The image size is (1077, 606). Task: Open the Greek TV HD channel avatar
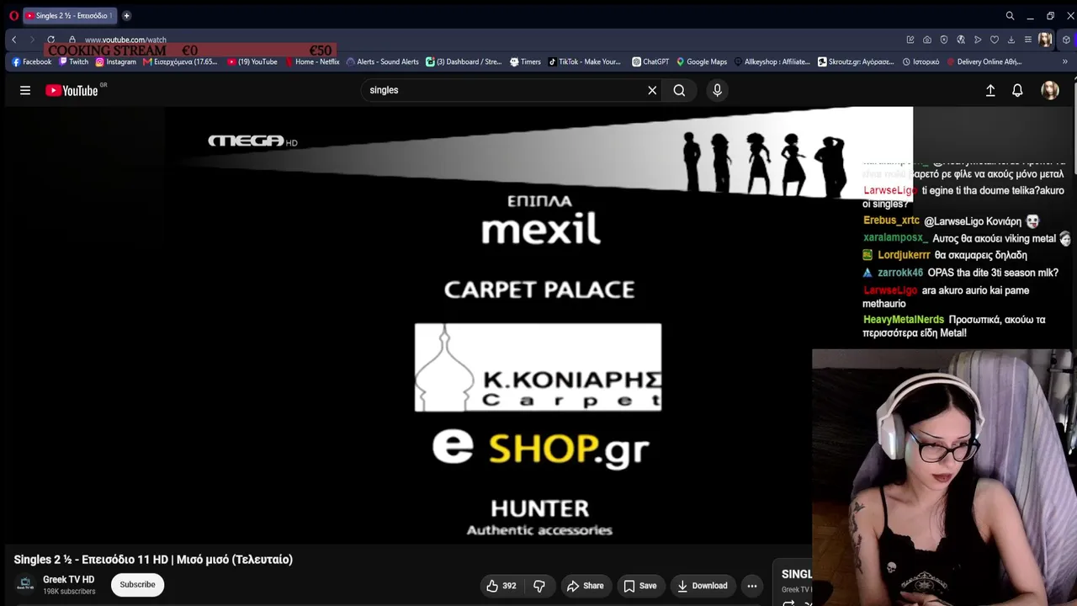(25, 584)
